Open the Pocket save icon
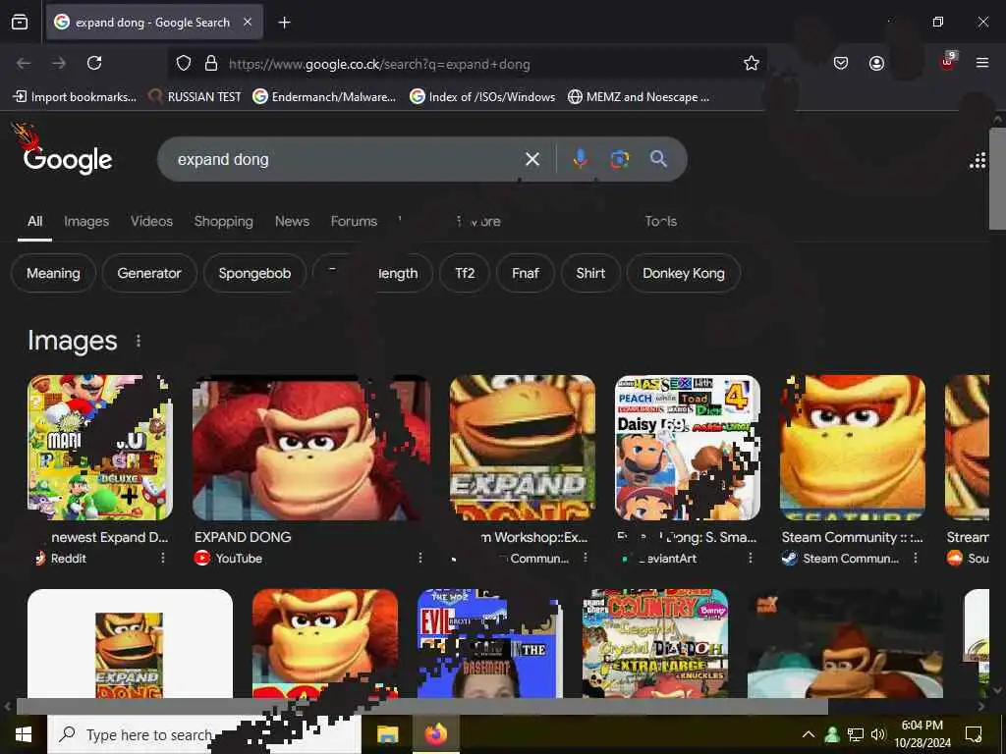Viewport: 1006px width, 754px height. tap(841, 63)
